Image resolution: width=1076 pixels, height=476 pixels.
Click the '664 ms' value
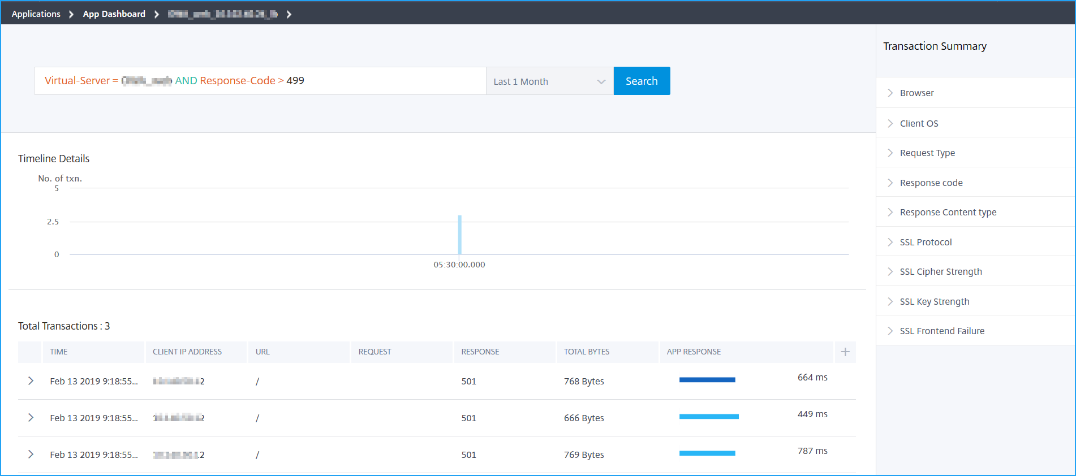pos(812,377)
